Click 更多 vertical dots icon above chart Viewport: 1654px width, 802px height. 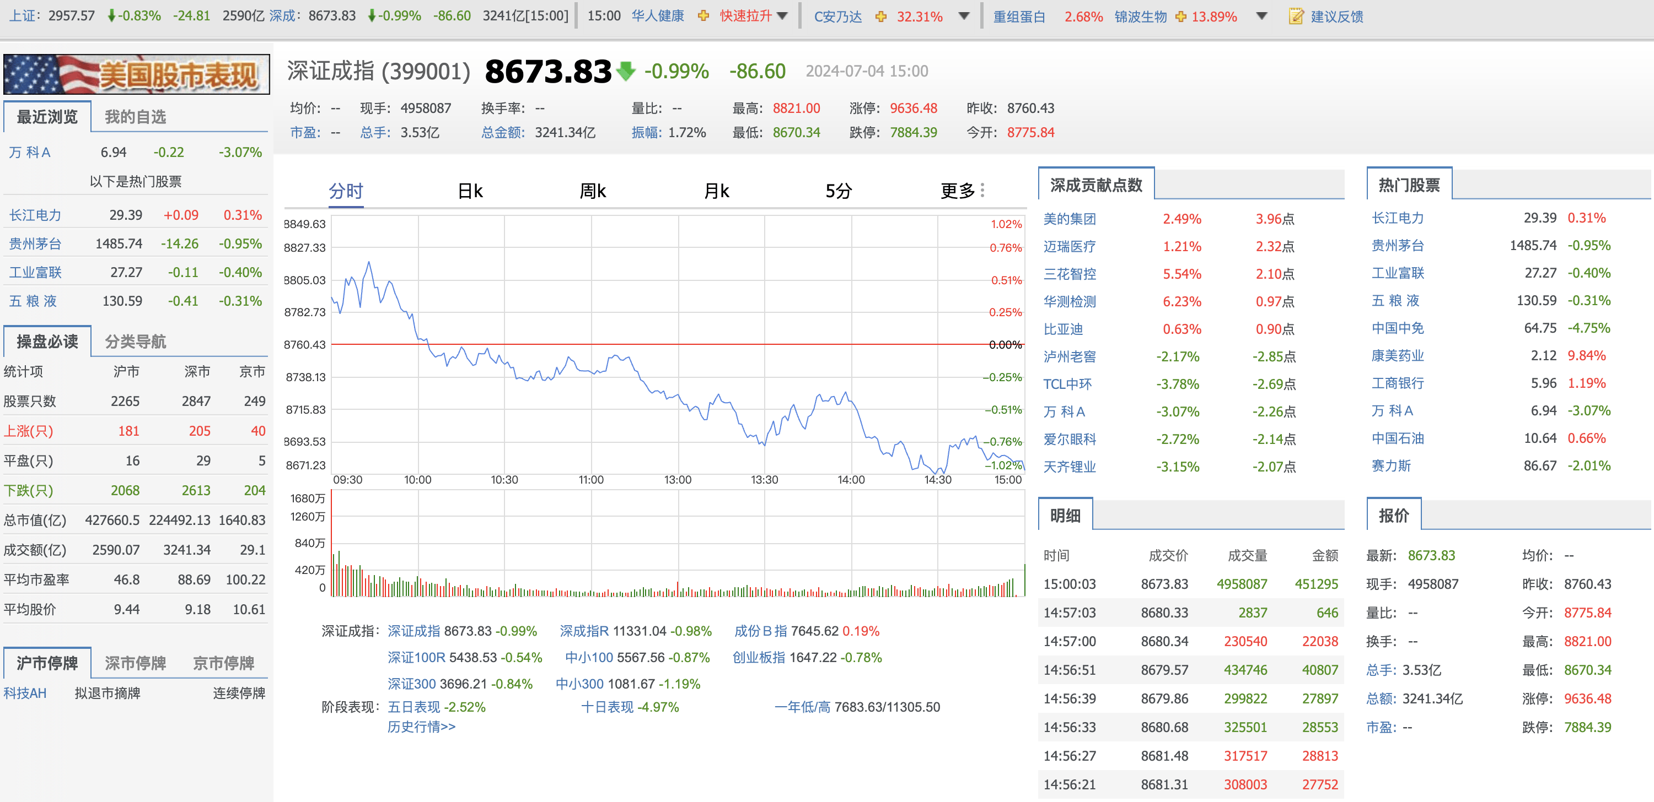982,190
